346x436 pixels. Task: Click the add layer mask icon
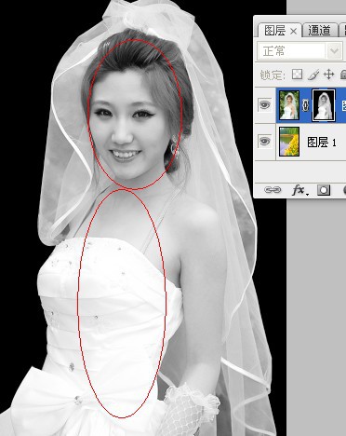[x=324, y=190]
